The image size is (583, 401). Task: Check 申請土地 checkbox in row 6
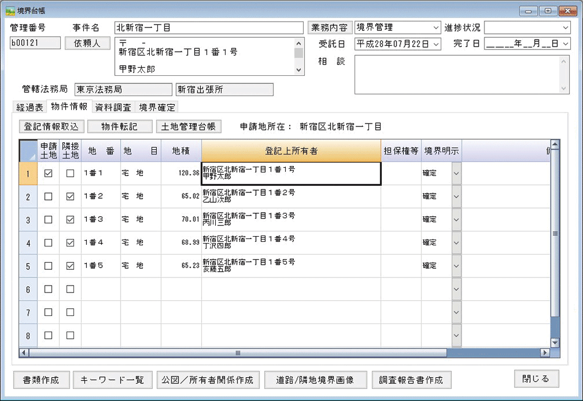coord(48,289)
